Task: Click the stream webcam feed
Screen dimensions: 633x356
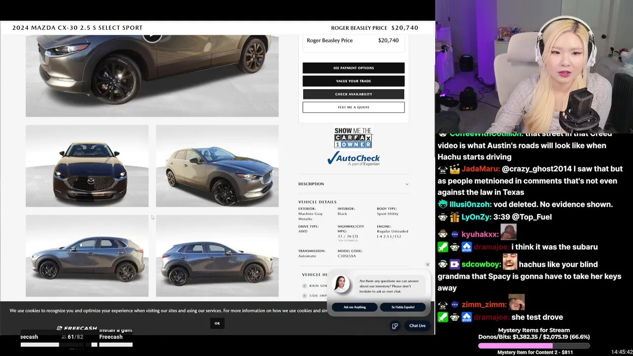Action: [534, 67]
